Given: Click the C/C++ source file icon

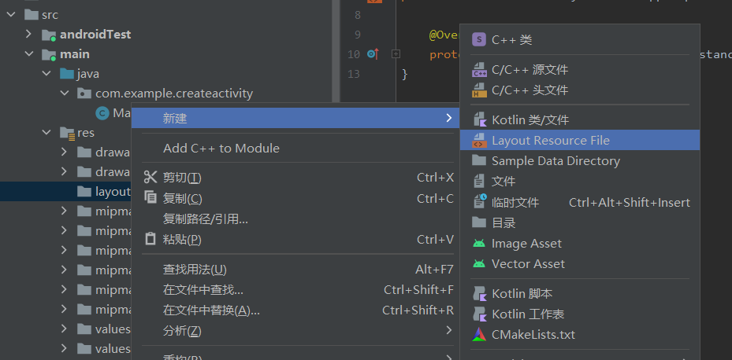Looking at the screenshot, I should coord(478,70).
